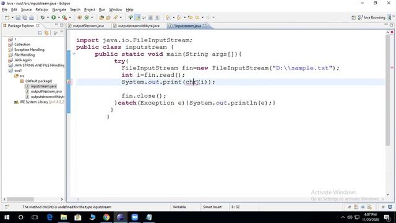This screenshot has width=396, height=223.
Task: Open the Window menu
Action: click(x=116, y=10)
